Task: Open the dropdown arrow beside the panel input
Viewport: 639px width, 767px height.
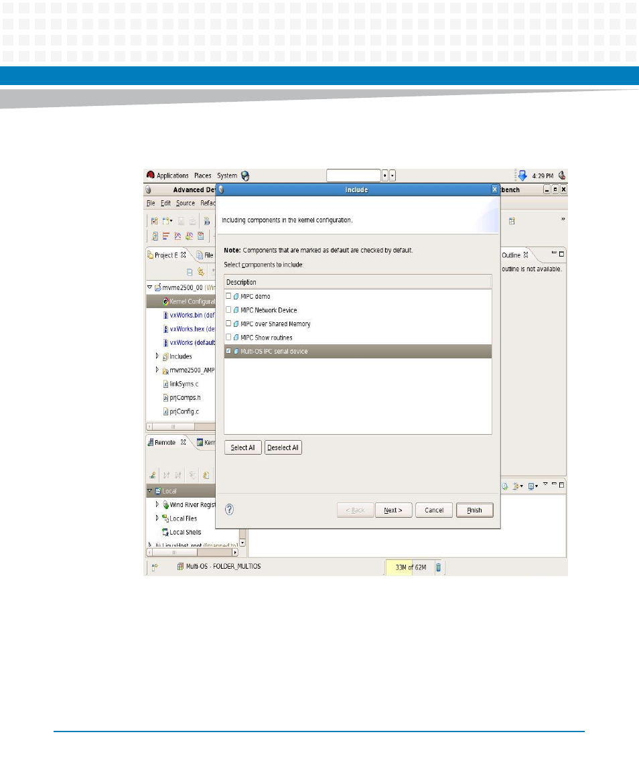Action: click(x=393, y=176)
